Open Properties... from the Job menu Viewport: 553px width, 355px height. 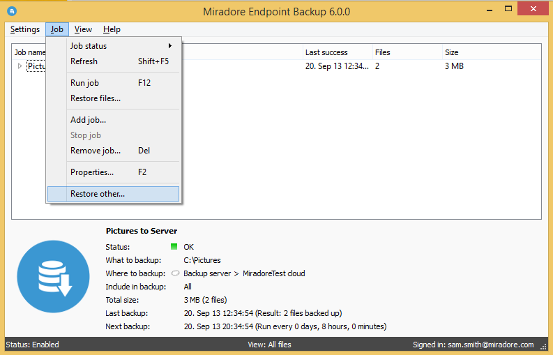(x=113, y=172)
